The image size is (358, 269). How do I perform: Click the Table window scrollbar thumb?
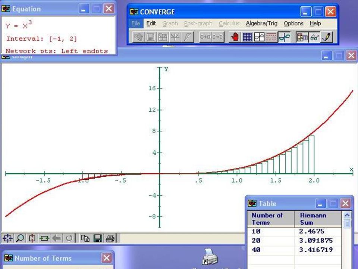pyautogui.click(x=347, y=224)
